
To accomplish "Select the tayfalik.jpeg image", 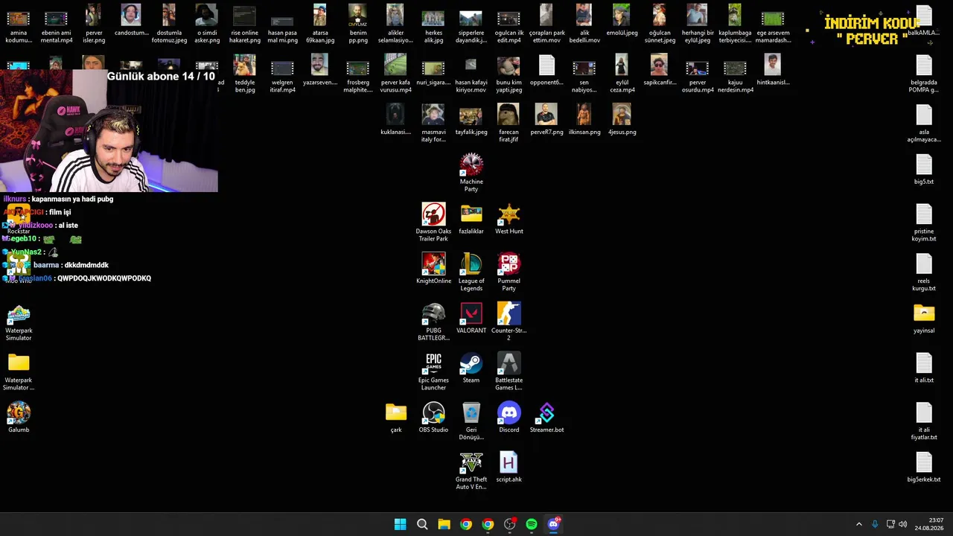I will (x=471, y=119).
